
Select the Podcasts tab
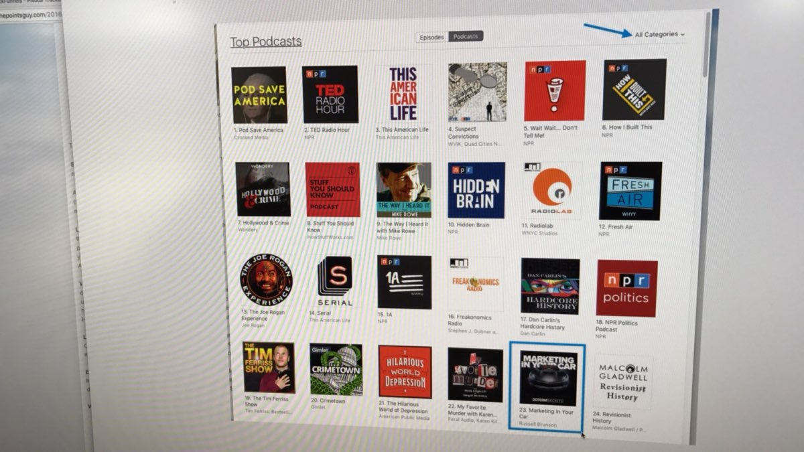(466, 36)
